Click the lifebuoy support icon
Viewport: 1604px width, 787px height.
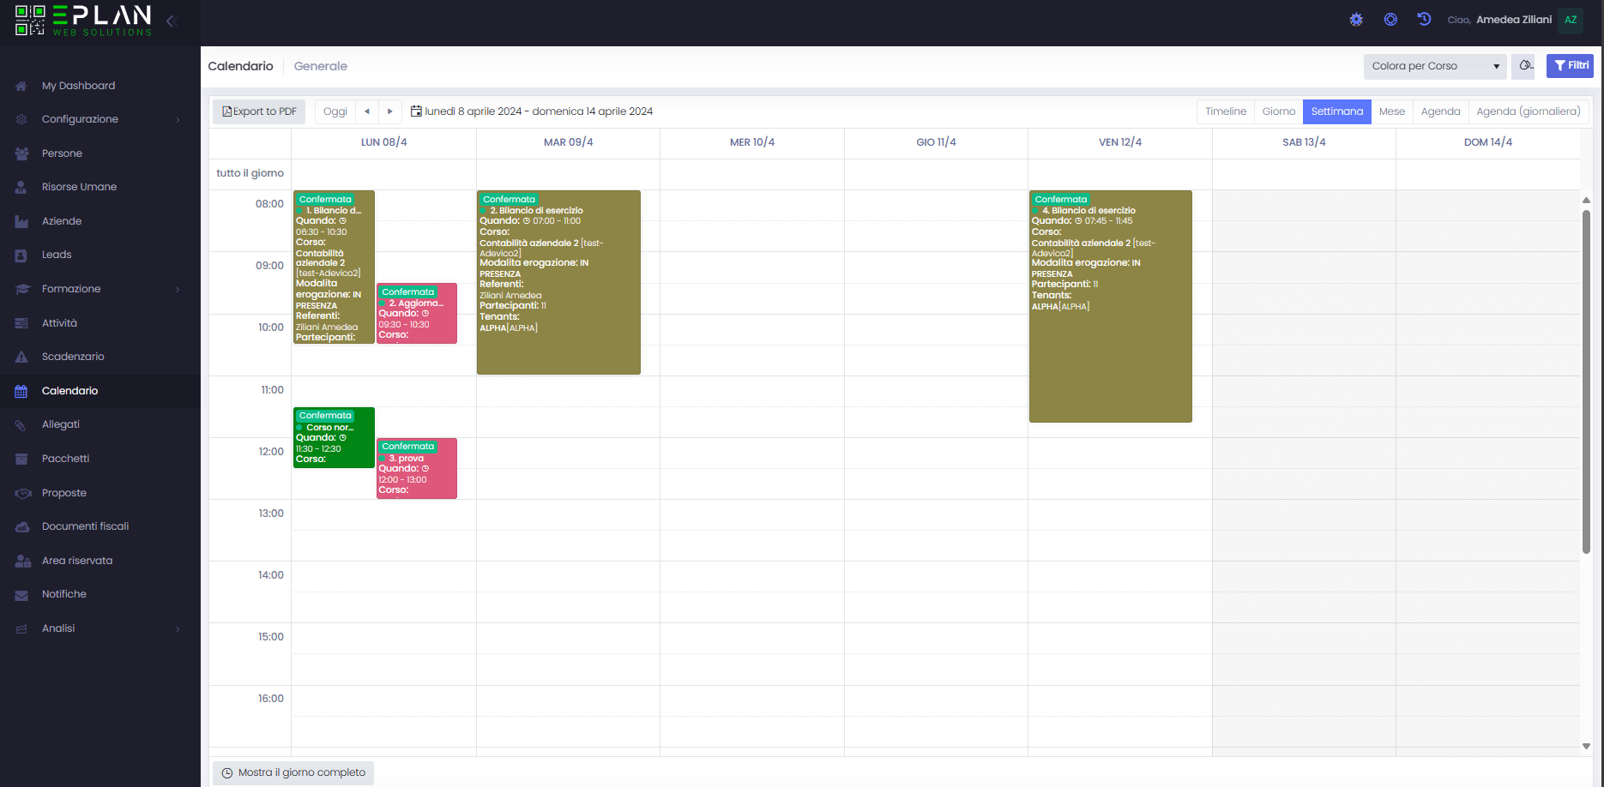click(1390, 20)
